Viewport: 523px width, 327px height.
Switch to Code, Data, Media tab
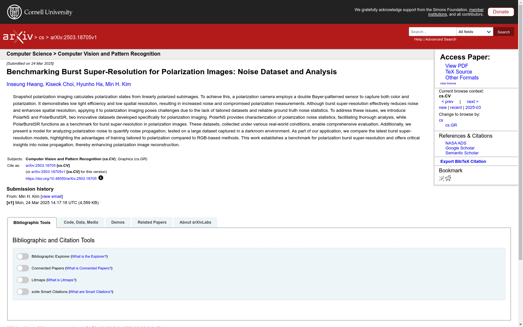point(81,222)
